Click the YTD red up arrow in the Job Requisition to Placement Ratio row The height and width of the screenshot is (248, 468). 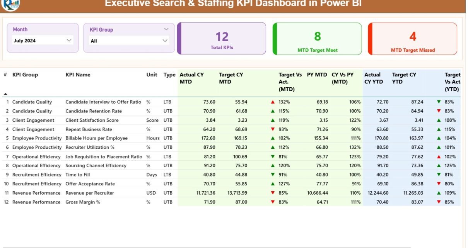(x=439, y=157)
